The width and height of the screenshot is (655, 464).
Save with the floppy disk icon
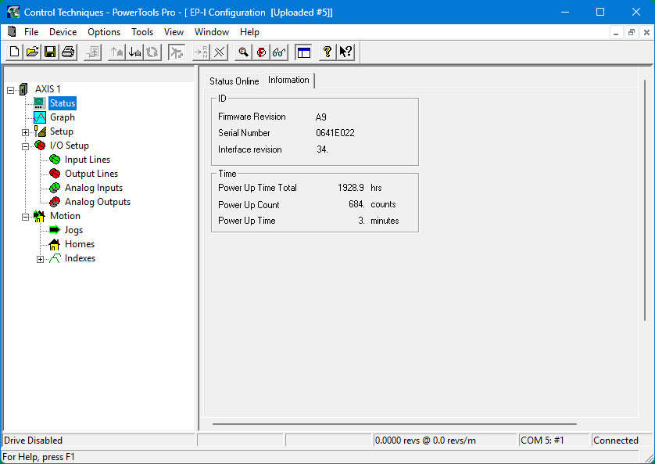pyautogui.click(x=50, y=52)
